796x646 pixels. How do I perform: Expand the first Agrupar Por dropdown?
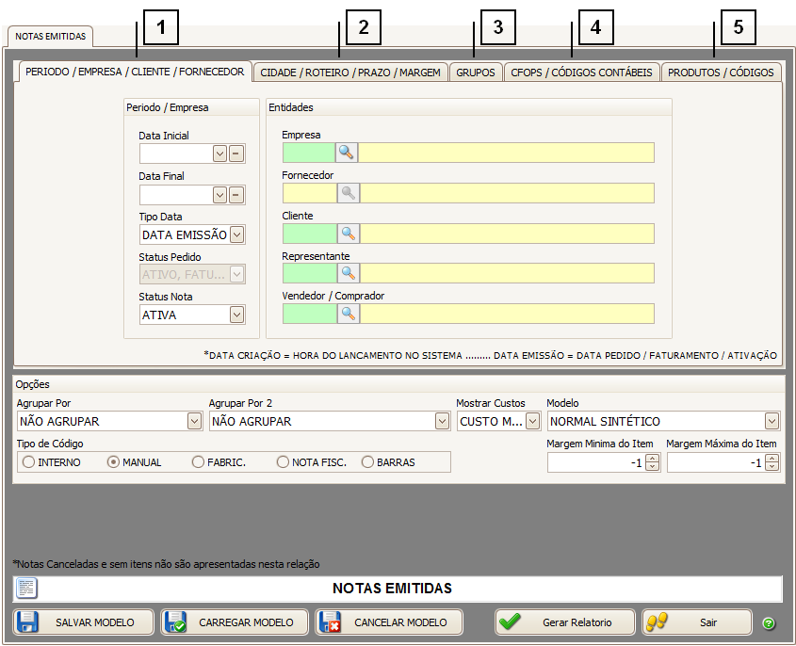pyautogui.click(x=194, y=421)
